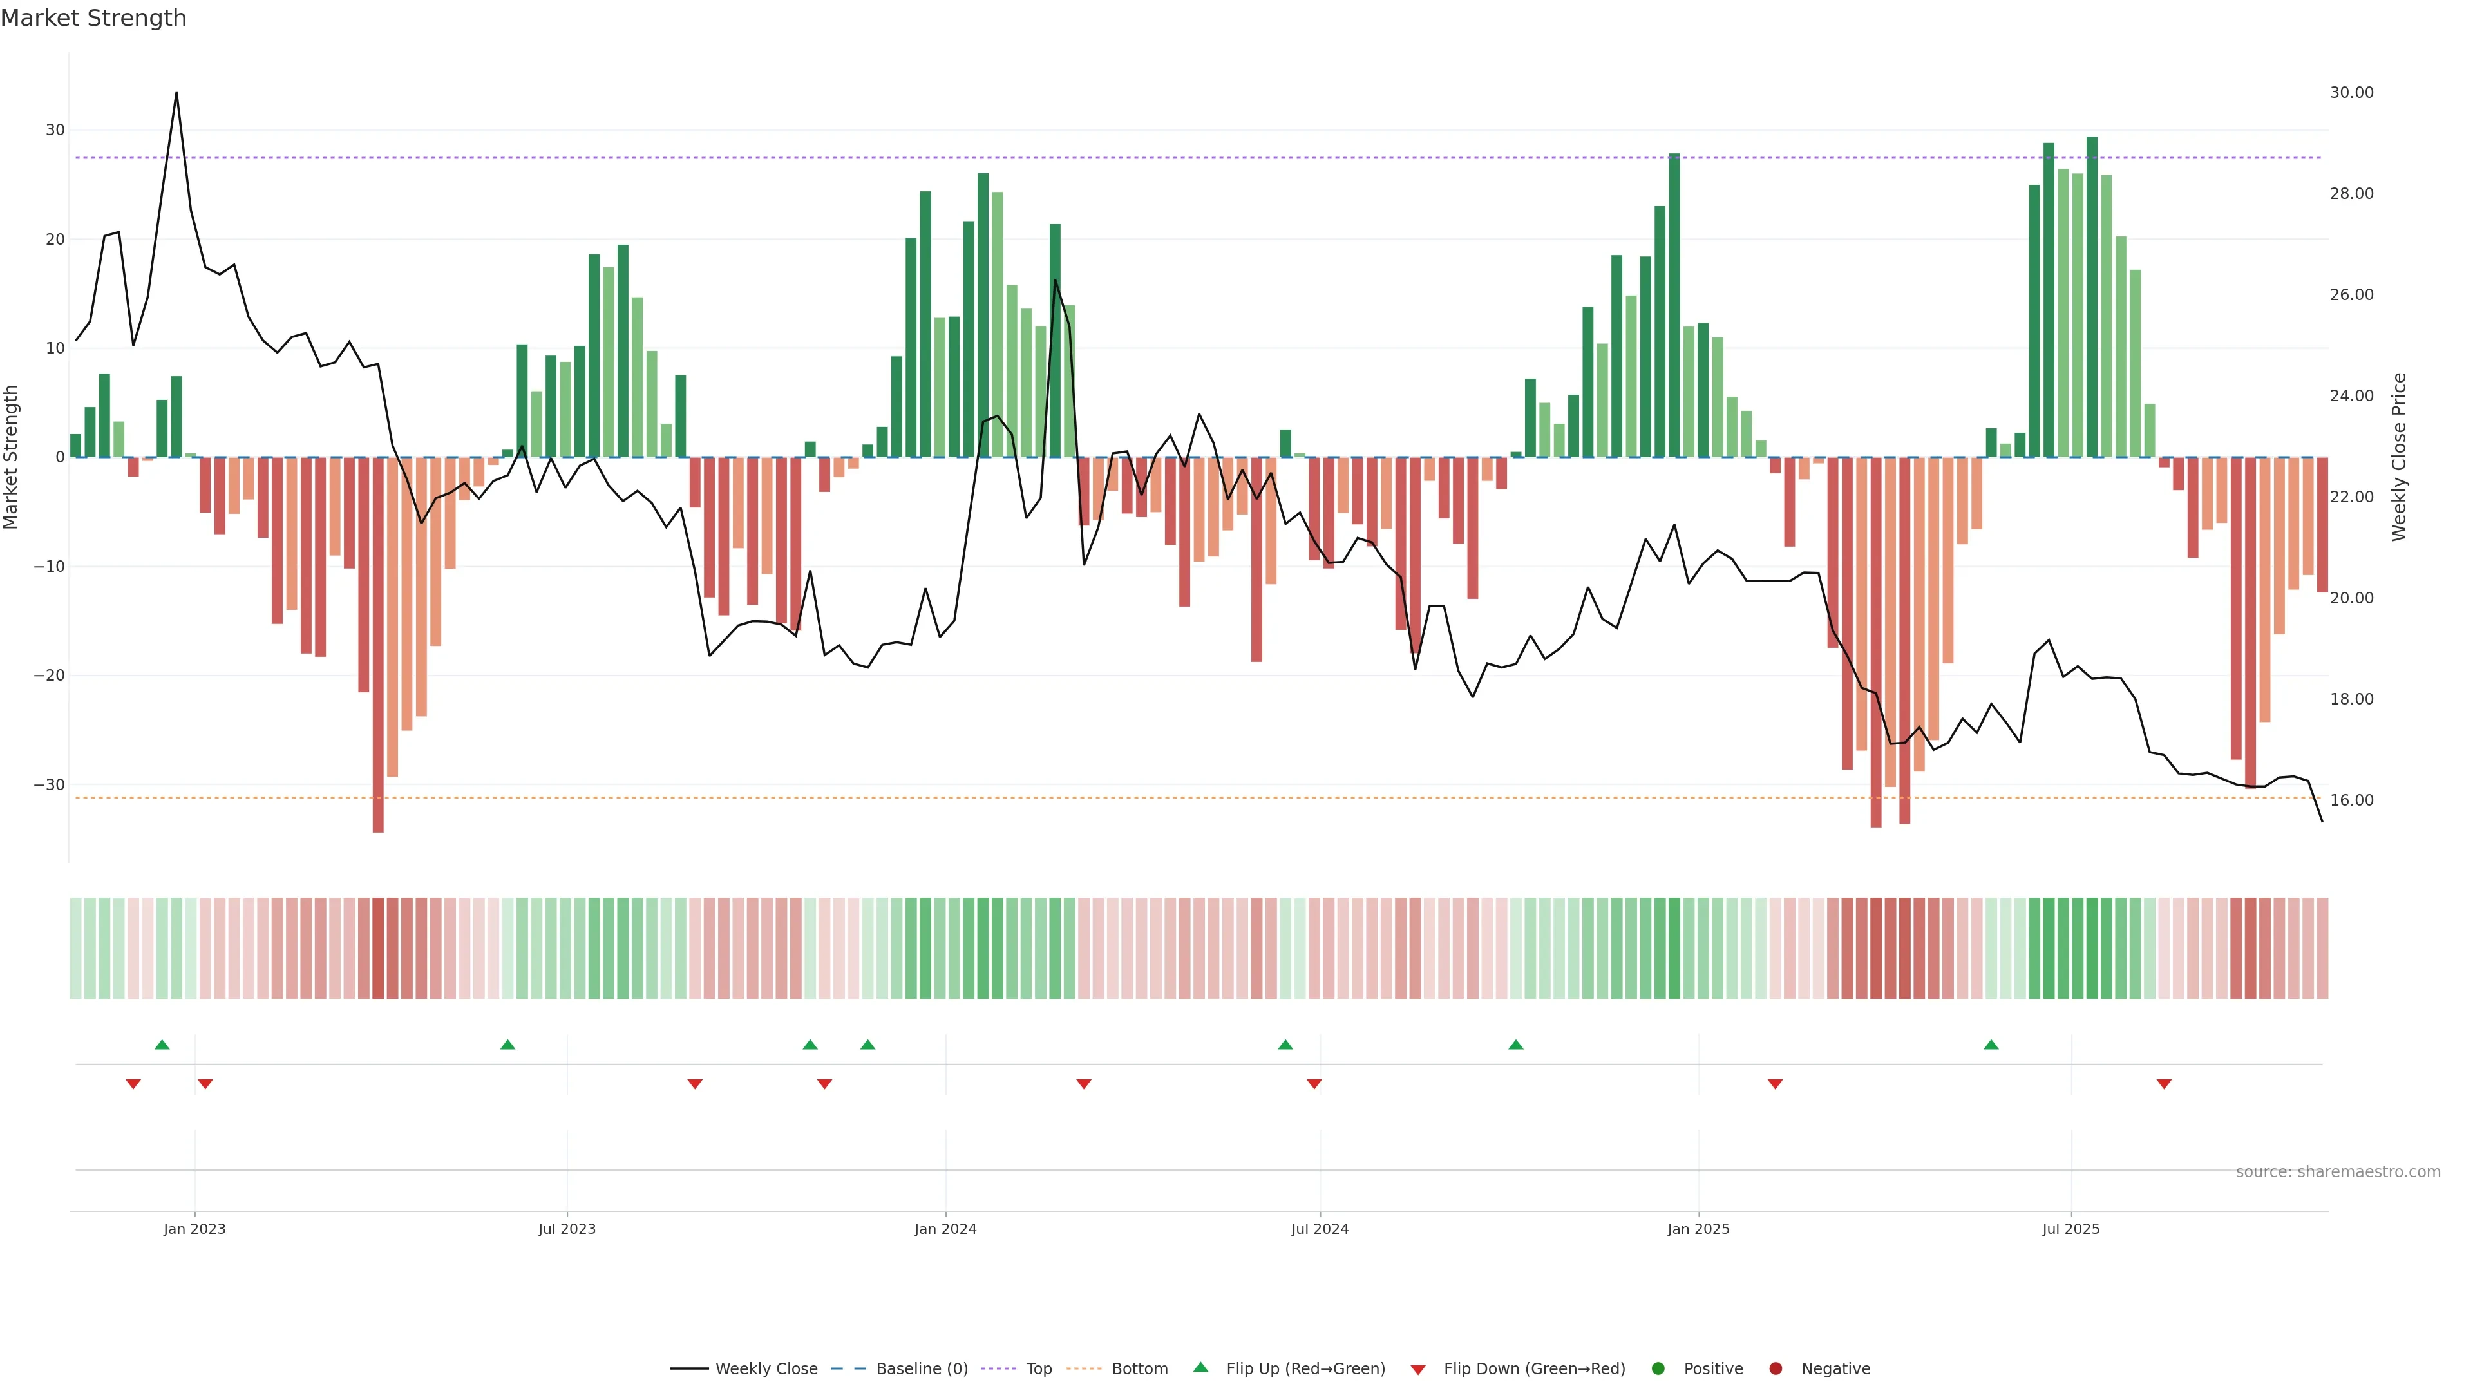Click the source: sharemaestro.com text

click(x=2338, y=1171)
